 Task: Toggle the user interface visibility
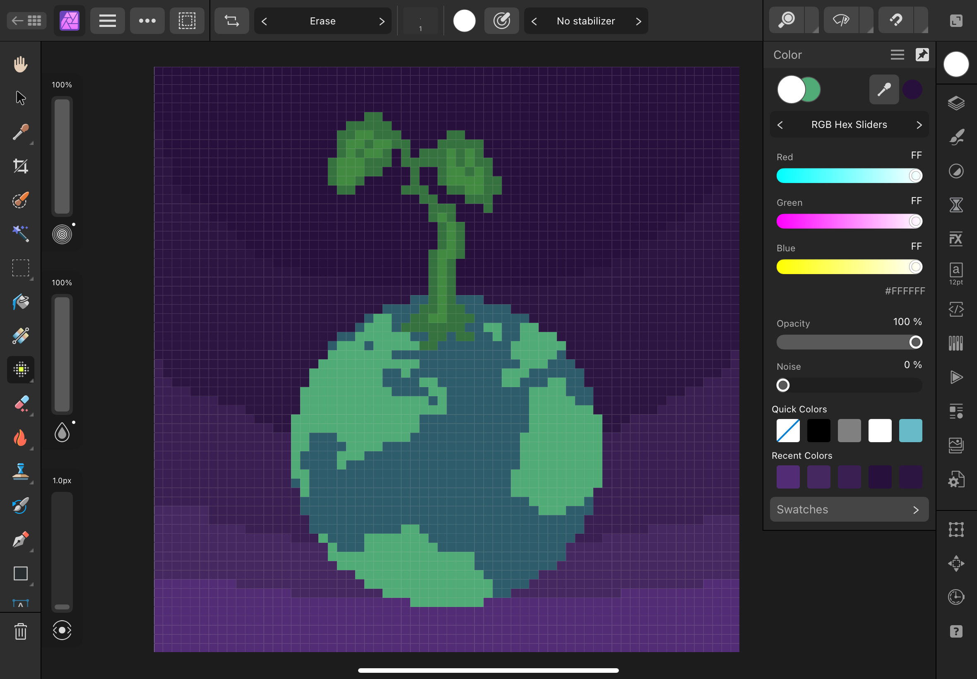click(956, 20)
